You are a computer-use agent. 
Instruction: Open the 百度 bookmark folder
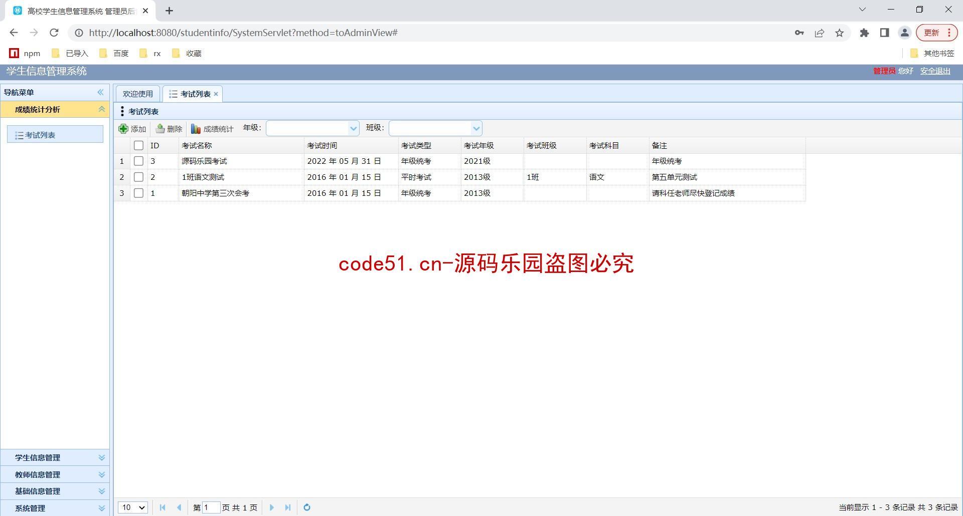pos(114,54)
